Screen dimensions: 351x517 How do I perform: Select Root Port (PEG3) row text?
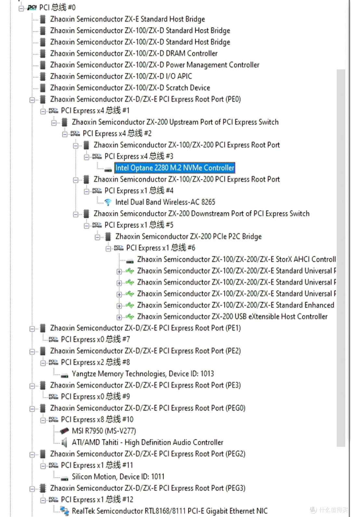[x=148, y=488]
